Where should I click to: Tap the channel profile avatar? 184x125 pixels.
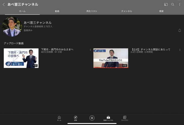[12, 27]
